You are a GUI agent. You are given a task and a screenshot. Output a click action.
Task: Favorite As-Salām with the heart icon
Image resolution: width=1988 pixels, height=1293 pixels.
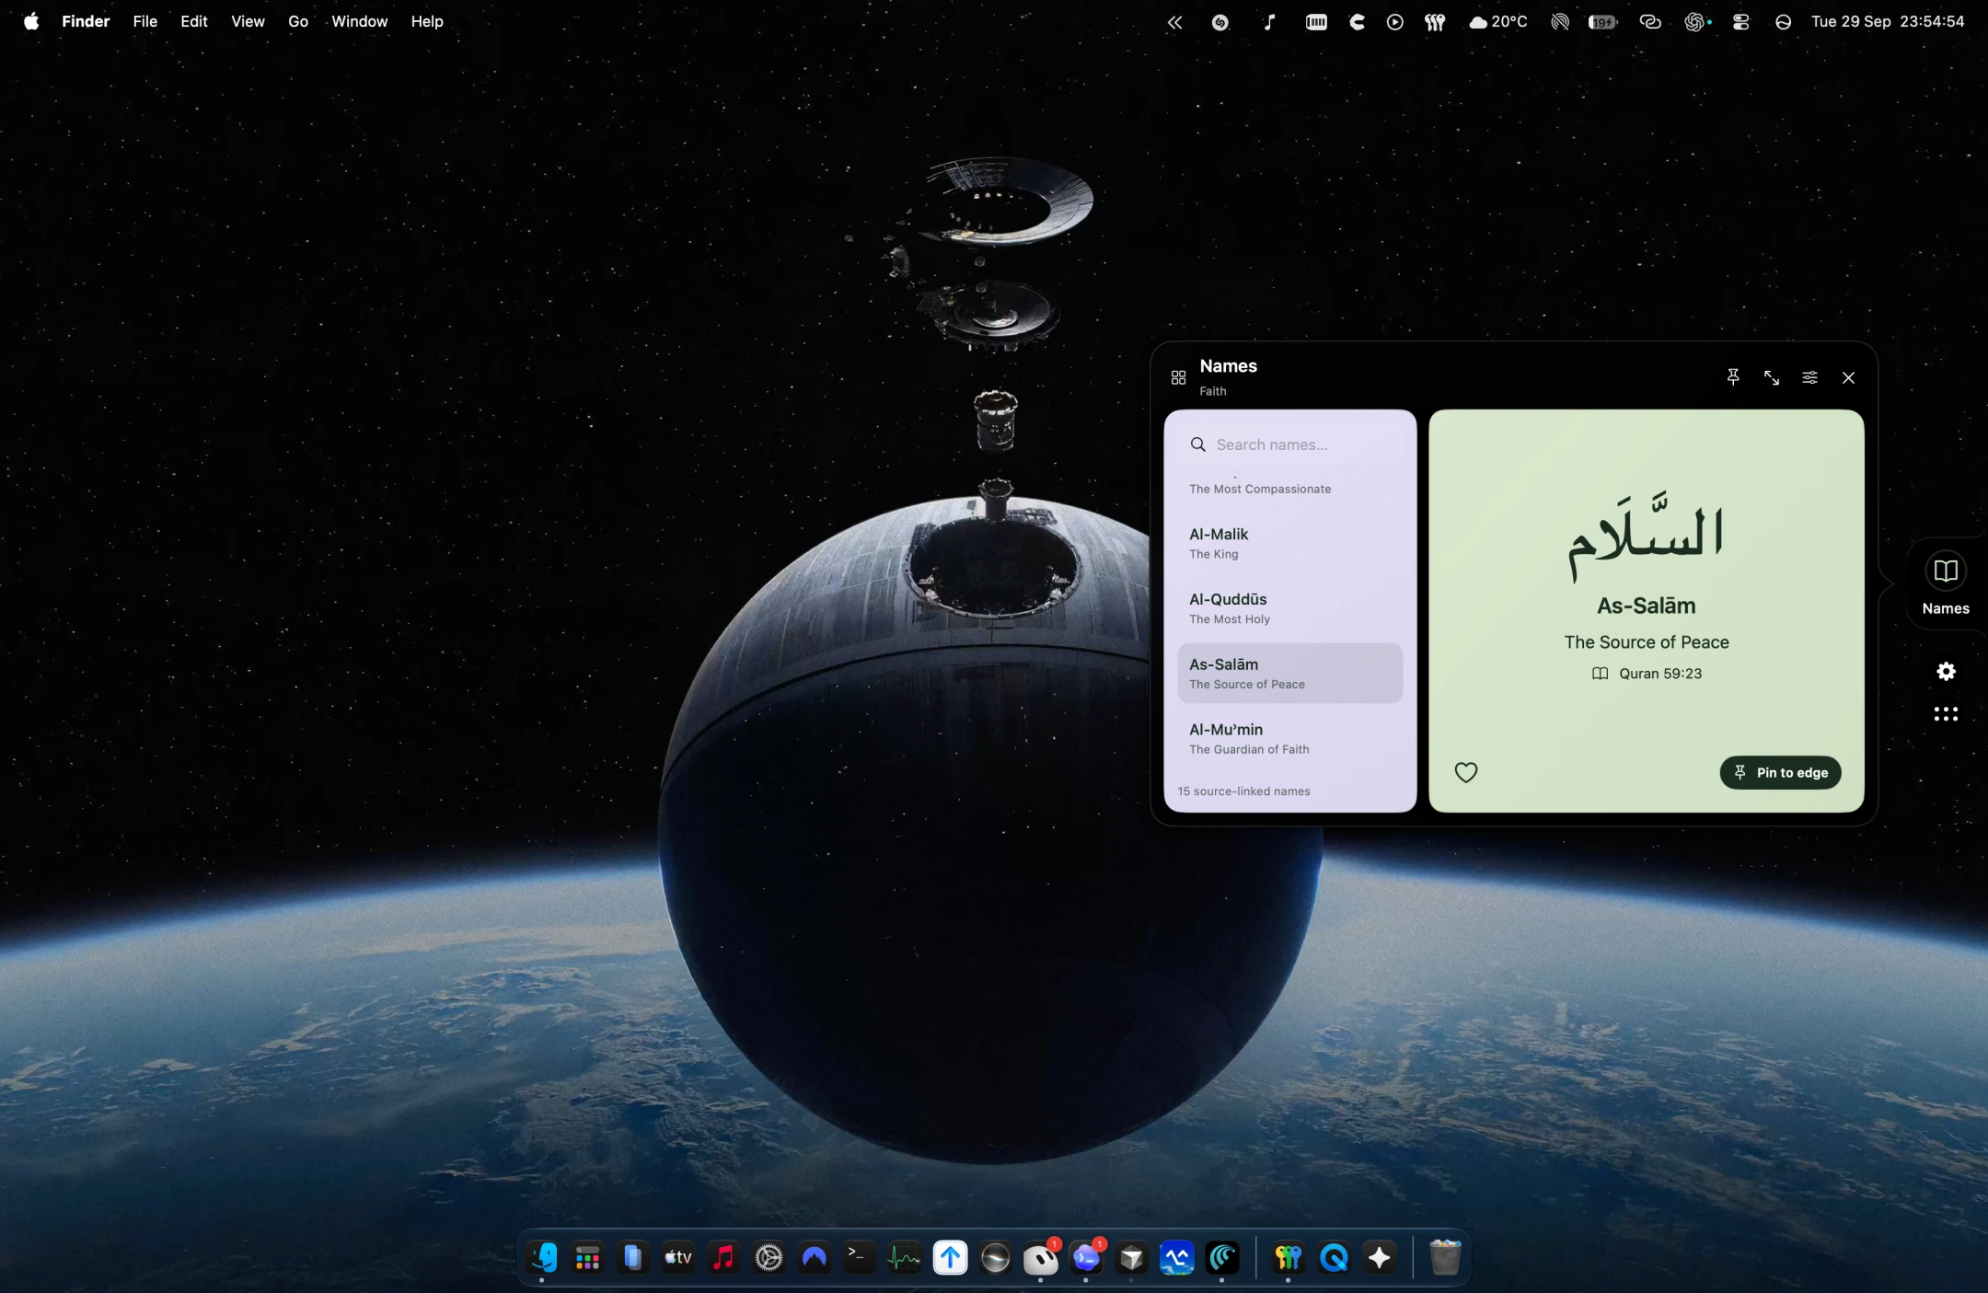click(x=1465, y=772)
